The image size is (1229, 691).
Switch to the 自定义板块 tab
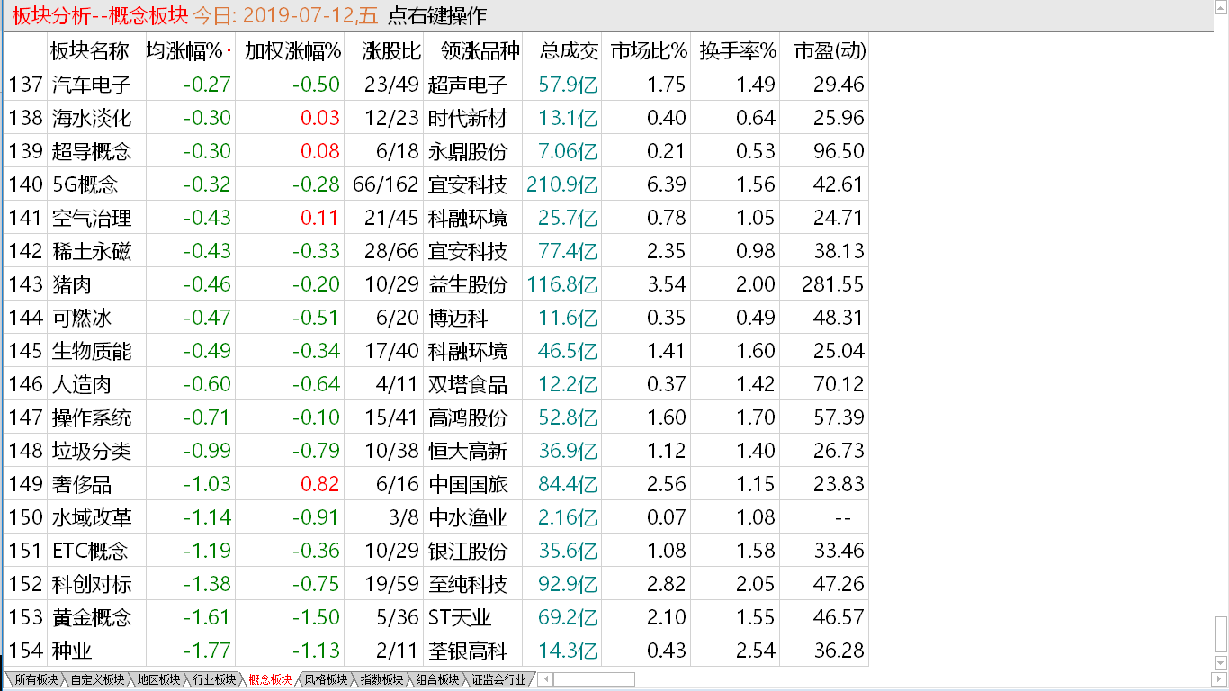tap(97, 679)
